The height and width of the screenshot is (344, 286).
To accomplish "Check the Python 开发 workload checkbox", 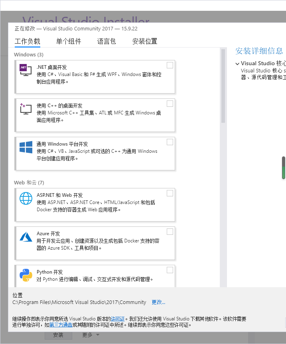I will point(170,270).
